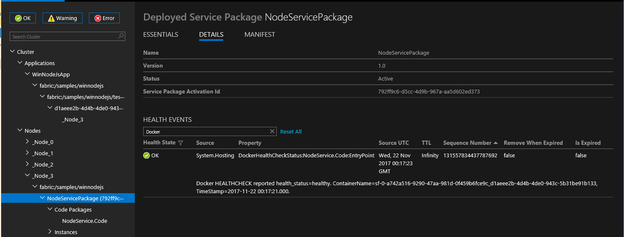
Task: Select WinNodeJsApp in the tree
Action: coord(51,74)
